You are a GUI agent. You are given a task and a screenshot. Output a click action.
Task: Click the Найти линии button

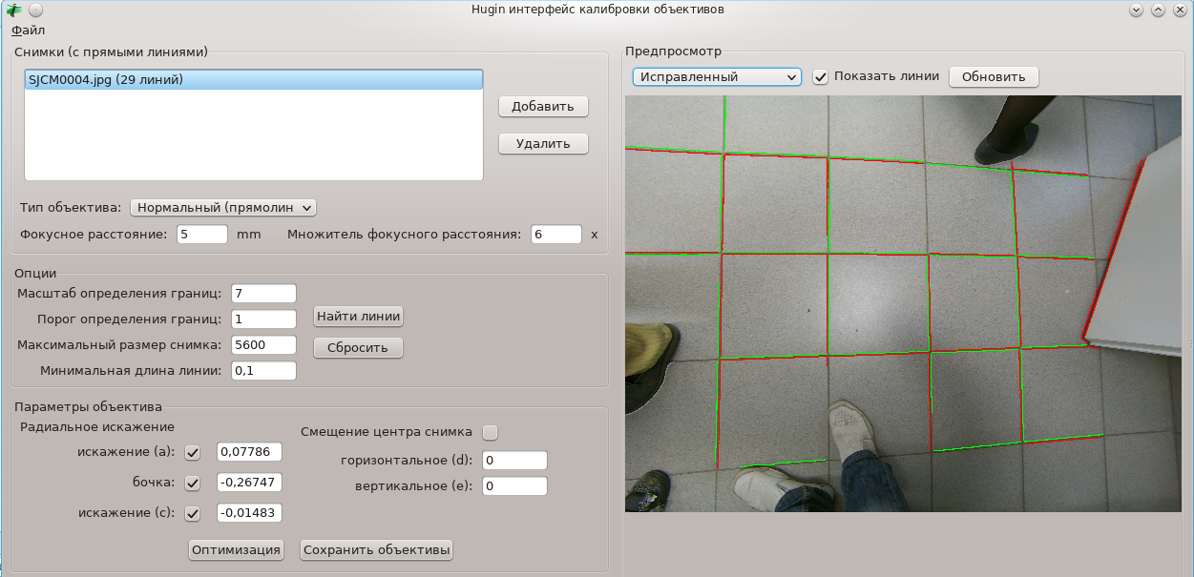click(x=358, y=317)
